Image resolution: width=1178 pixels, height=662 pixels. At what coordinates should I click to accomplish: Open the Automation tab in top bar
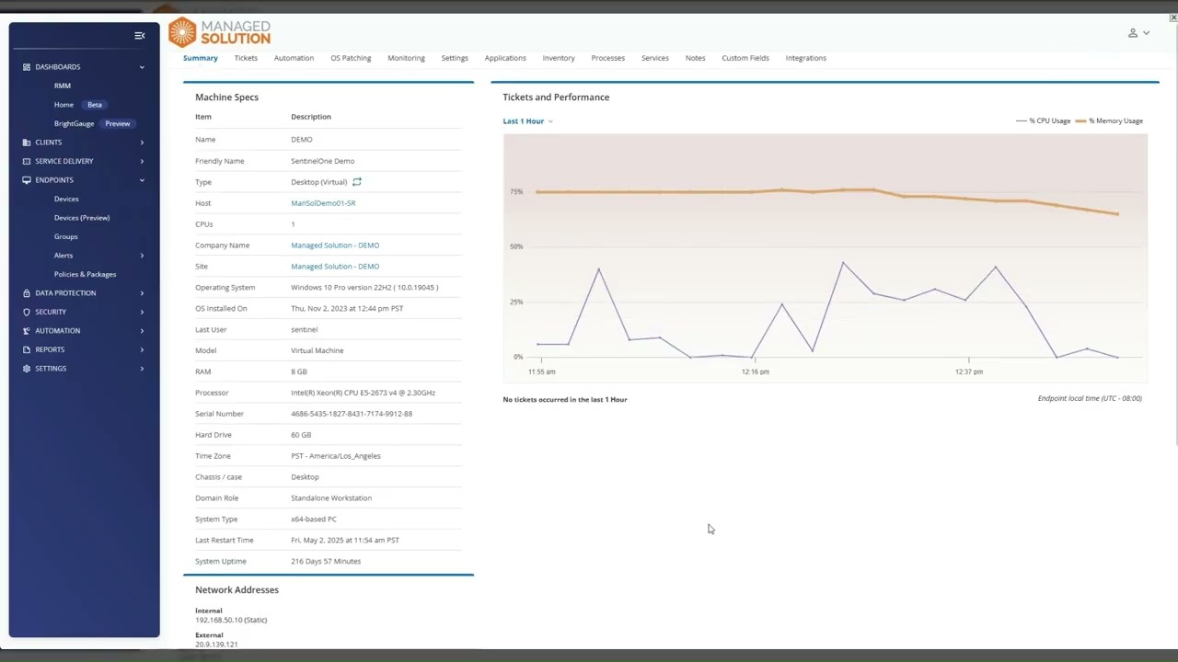tap(294, 58)
